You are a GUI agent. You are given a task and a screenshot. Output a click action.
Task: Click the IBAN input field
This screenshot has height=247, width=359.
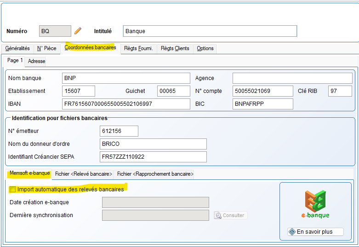125,104
